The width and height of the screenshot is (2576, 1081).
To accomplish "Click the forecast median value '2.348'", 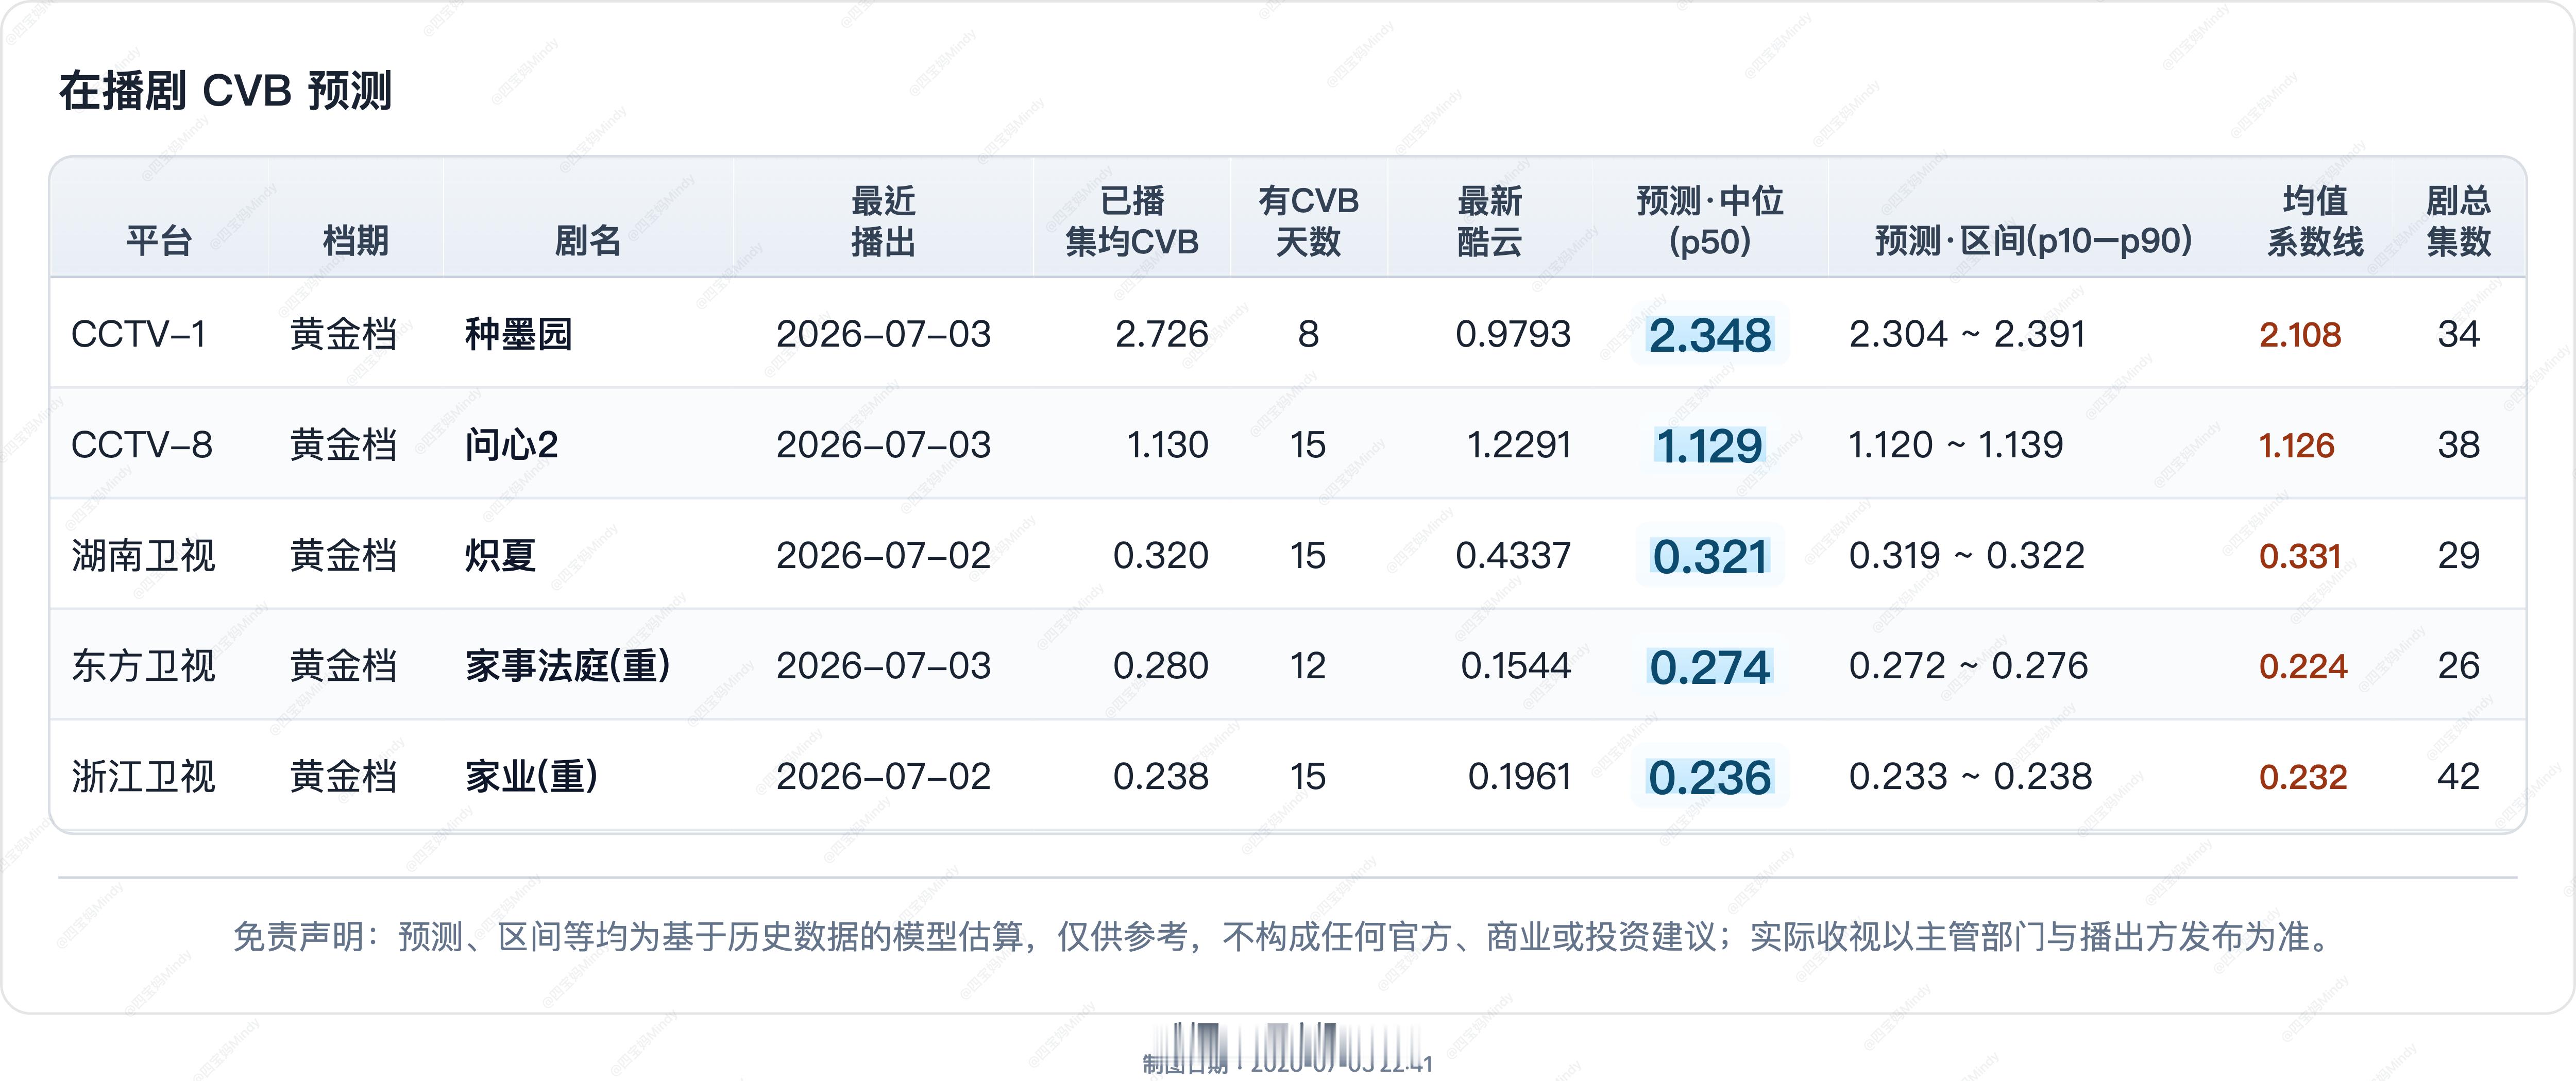I will (1710, 336).
